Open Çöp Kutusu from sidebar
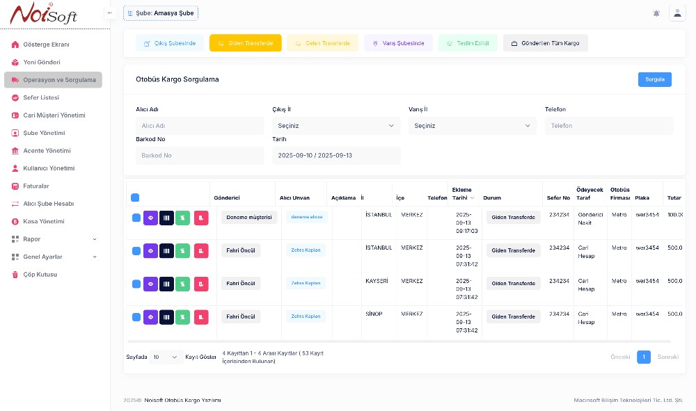This screenshot has height=411, width=696. tap(40, 275)
